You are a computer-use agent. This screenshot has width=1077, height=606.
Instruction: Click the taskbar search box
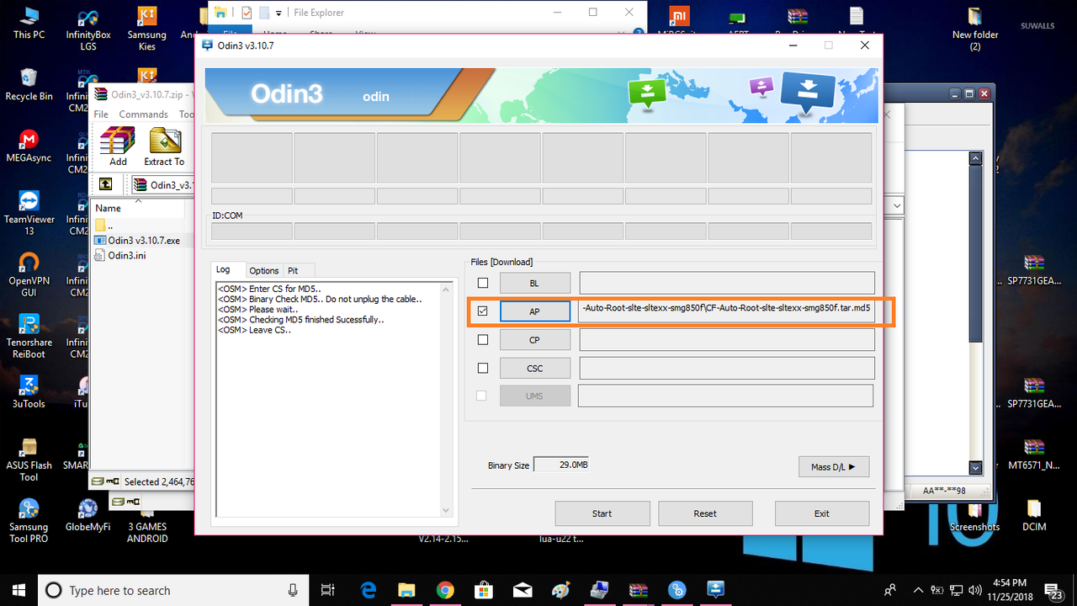[x=172, y=590]
